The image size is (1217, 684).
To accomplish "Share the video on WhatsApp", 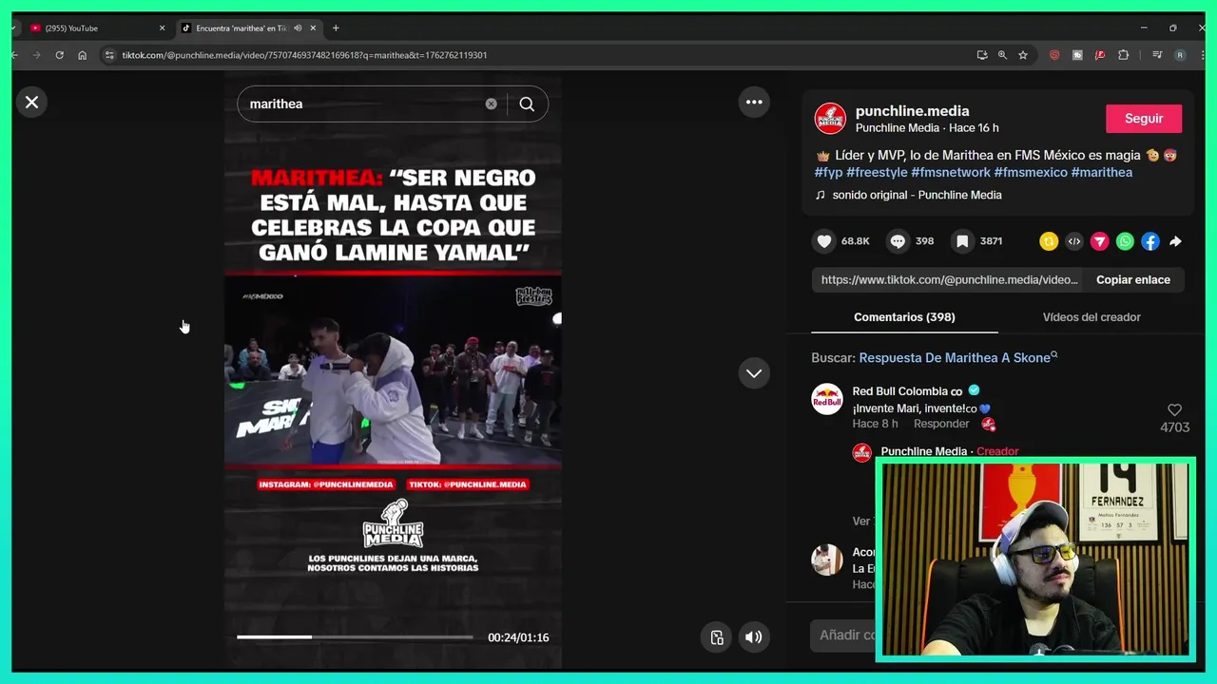I will [1125, 241].
